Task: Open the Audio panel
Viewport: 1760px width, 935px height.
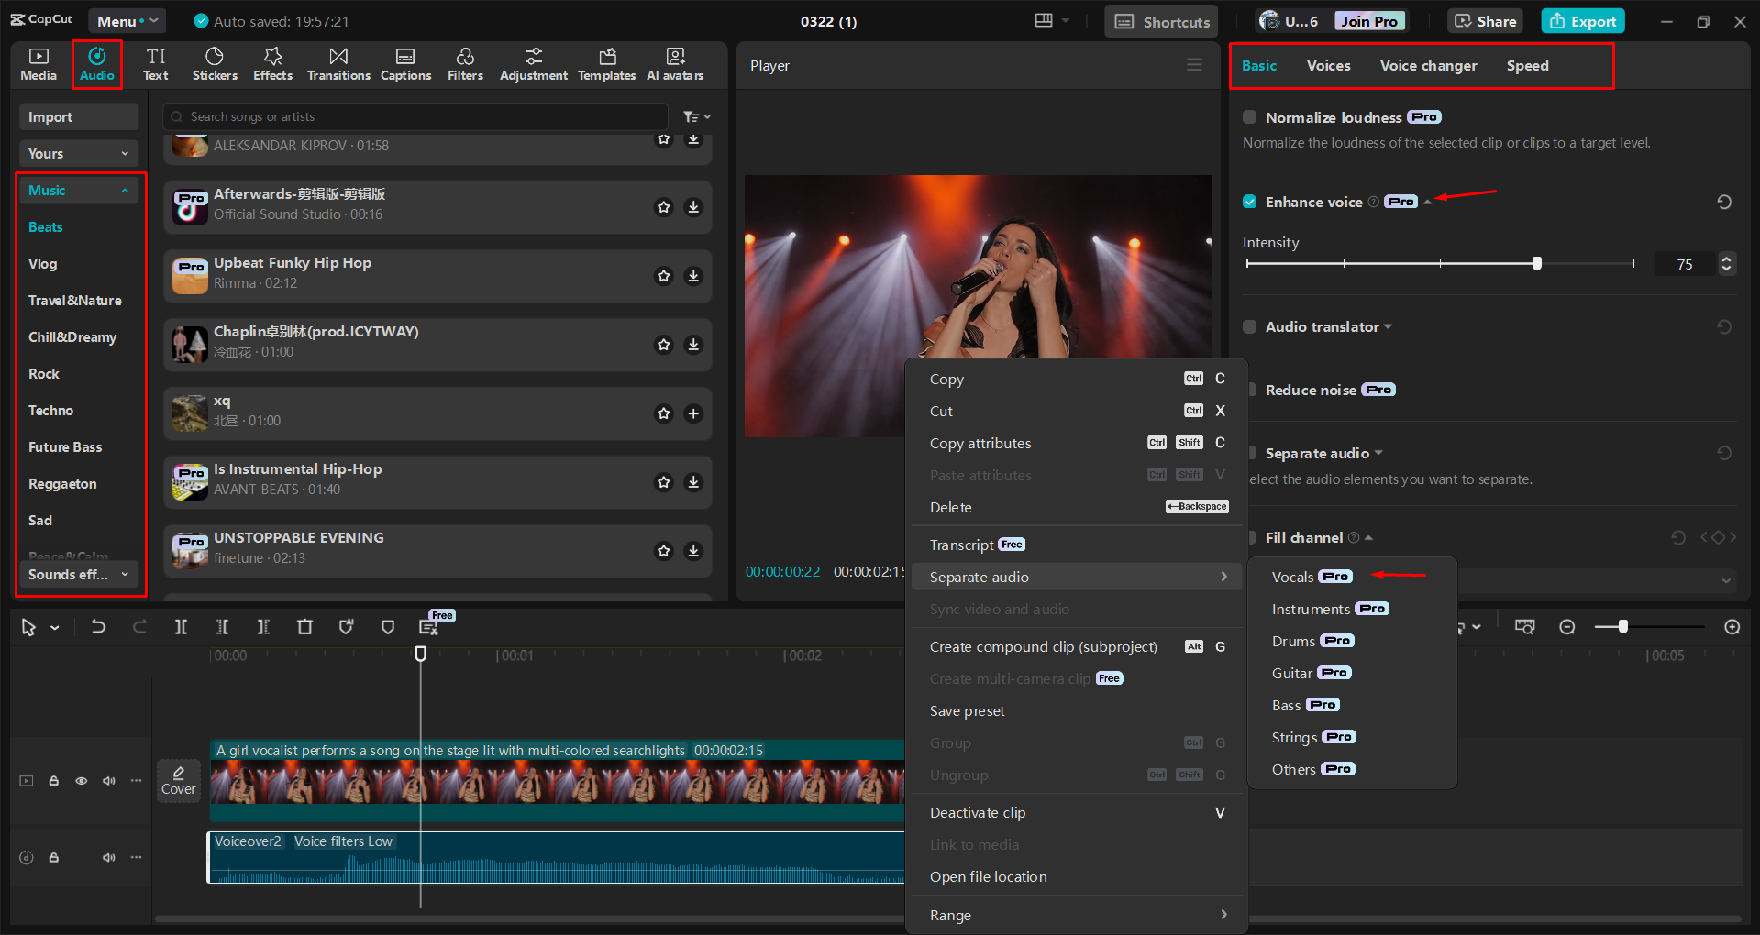Action: [x=96, y=64]
